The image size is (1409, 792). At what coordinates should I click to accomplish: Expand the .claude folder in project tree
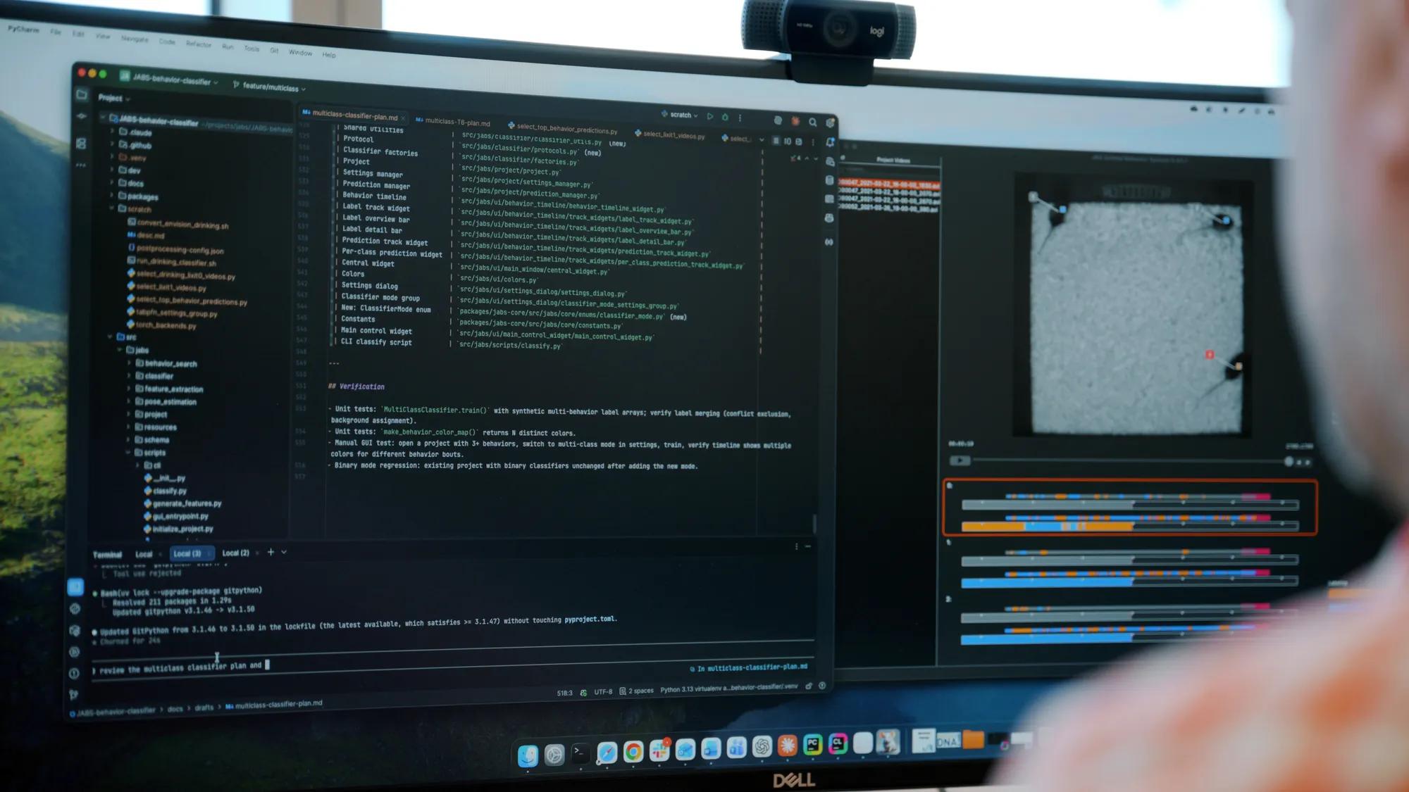tap(112, 131)
